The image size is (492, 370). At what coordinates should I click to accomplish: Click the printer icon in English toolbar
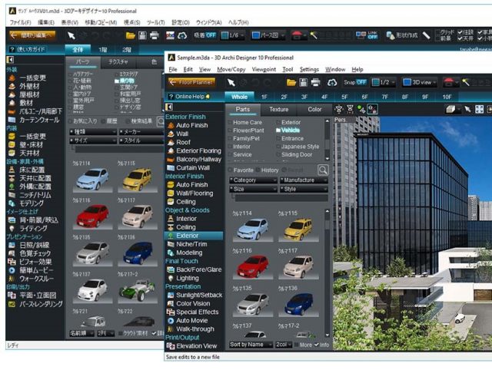click(x=317, y=82)
